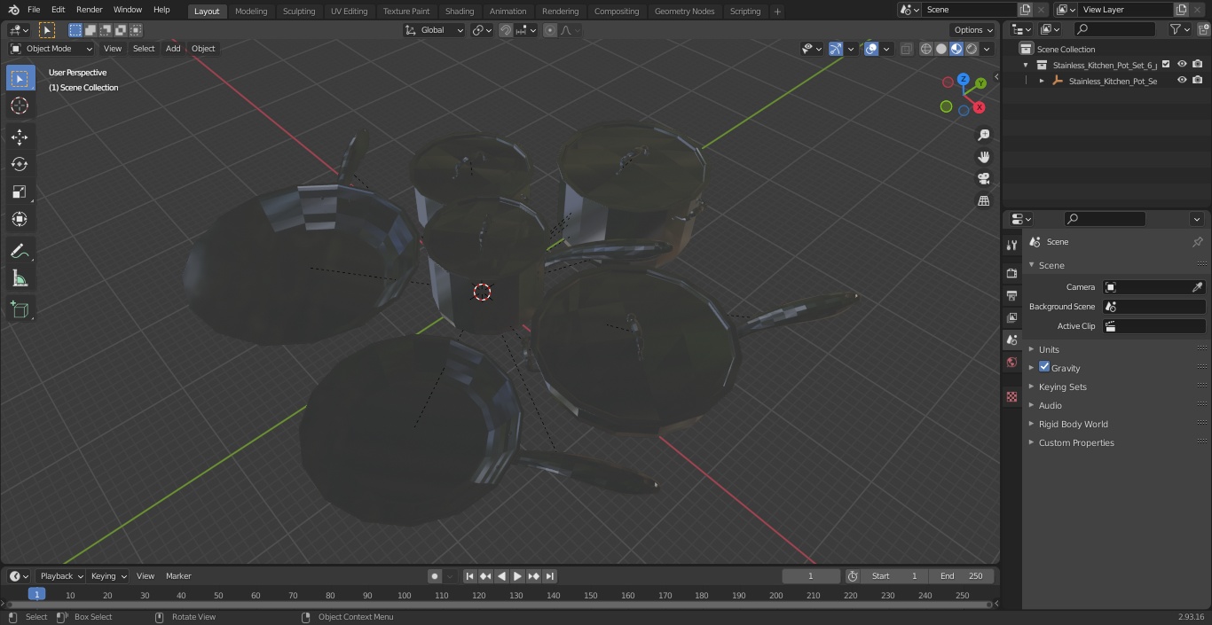
Task: Click the Blender logo menu
Action: point(13,10)
